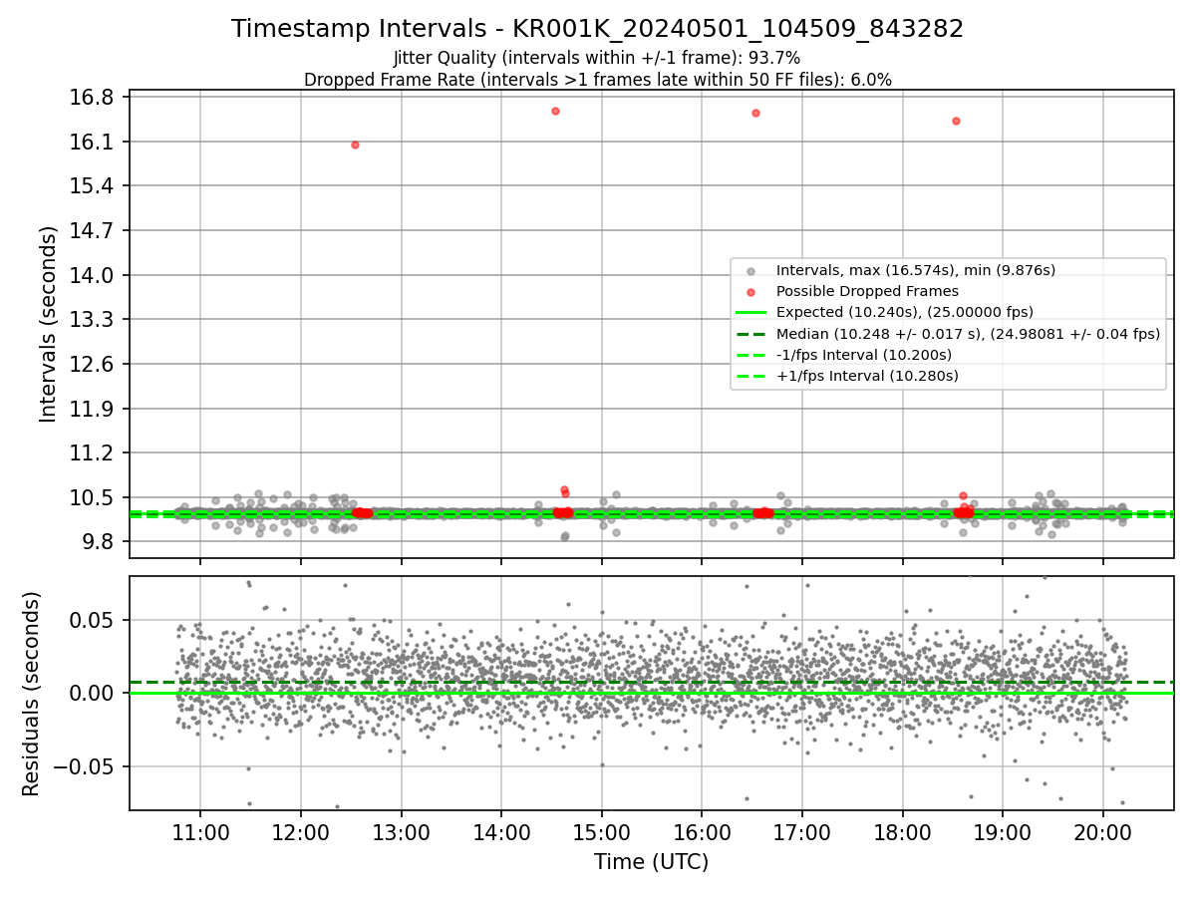Click the +1/fps Interval (10.280s) legend entry
Screen dimensions: 1196x897
pyautogui.click(x=867, y=376)
